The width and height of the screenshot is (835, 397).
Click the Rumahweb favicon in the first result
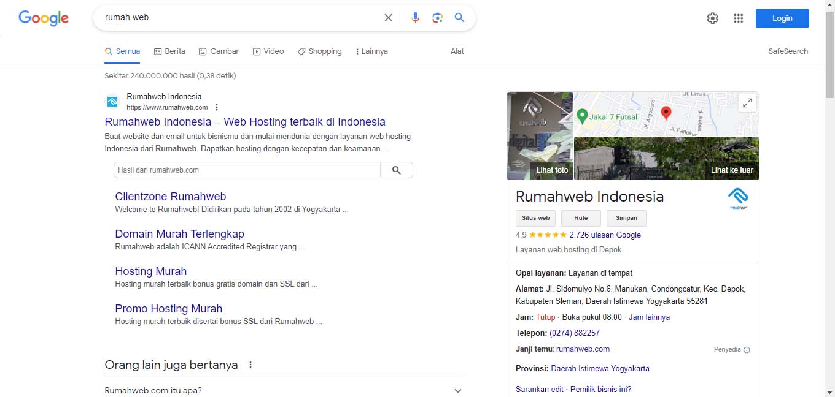(x=112, y=102)
